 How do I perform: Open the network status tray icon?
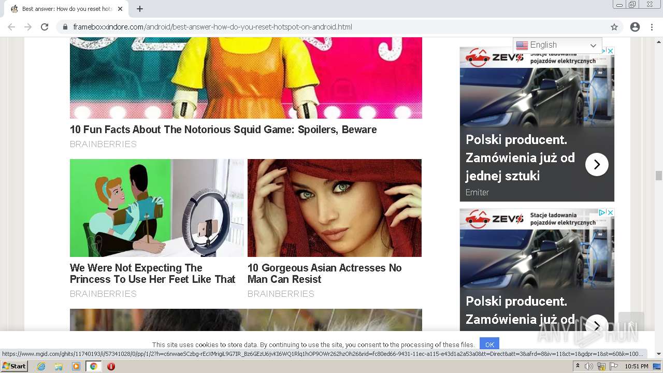coord(601,366)
